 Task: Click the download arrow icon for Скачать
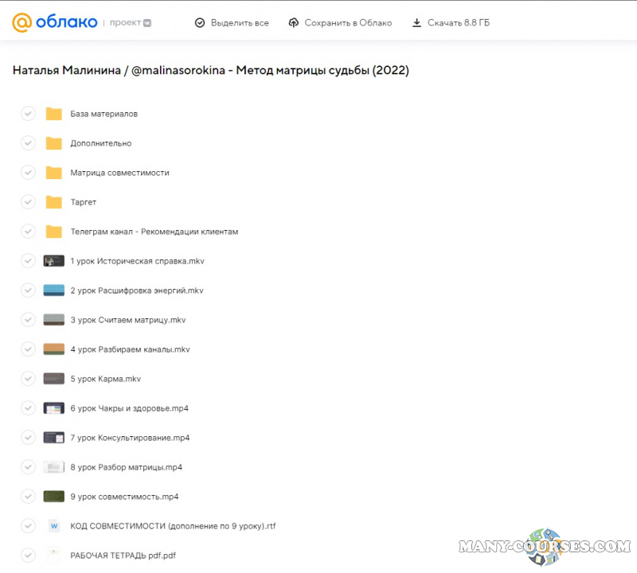click(416, 23)
